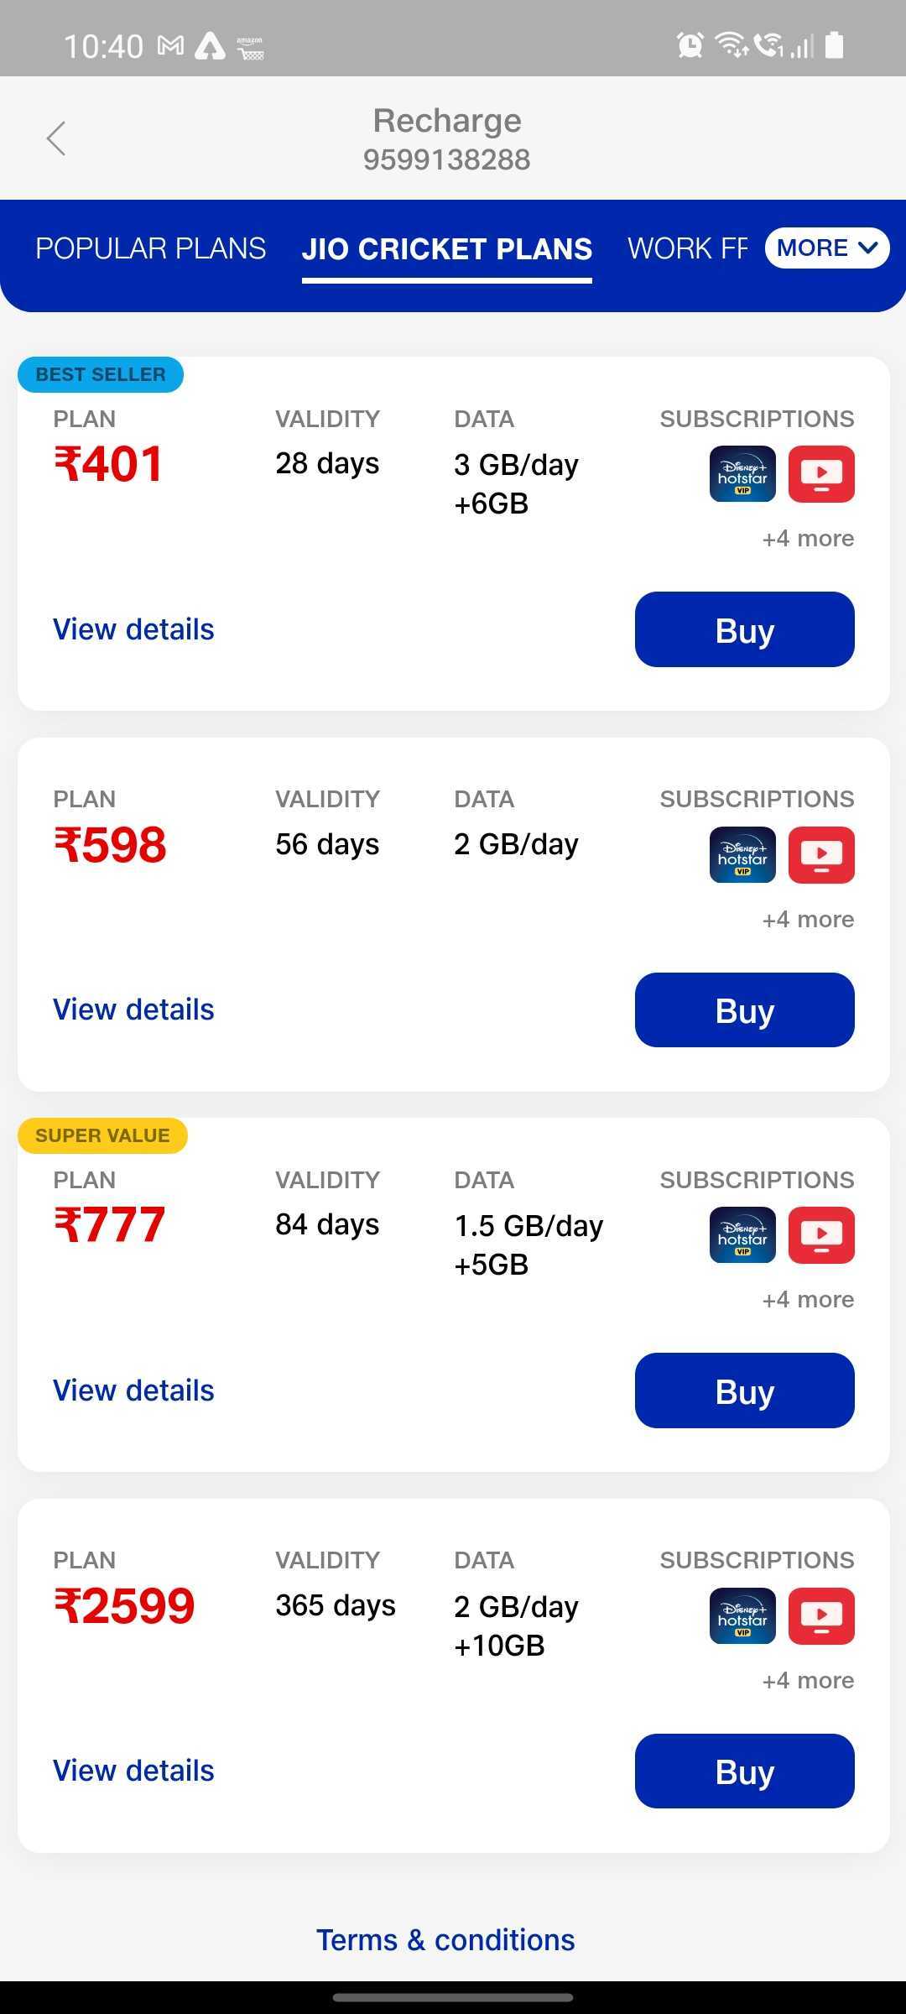The width and height of the screenshot is (906, 2014).
Task: Tap Gmail notification icon in status bar
Action: point(171,46)
